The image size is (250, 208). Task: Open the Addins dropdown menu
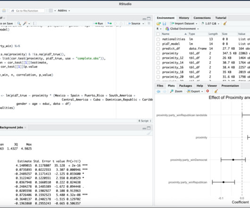click(64, 10)
